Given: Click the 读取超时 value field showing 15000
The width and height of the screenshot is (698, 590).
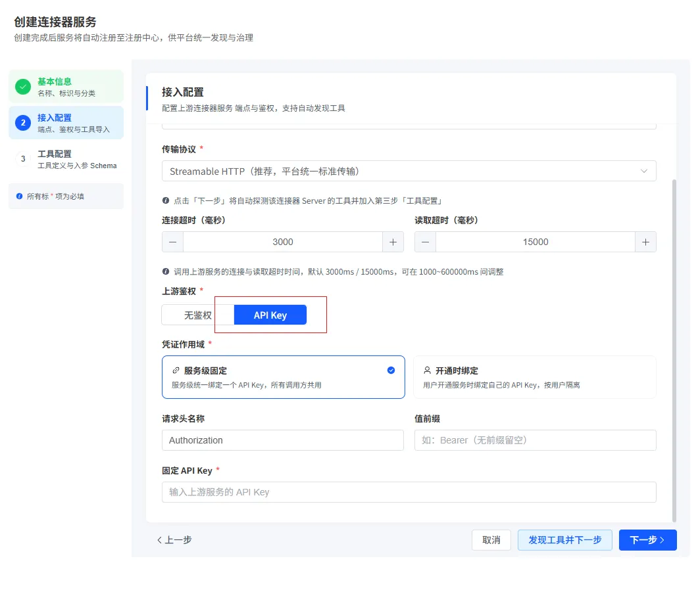Looking at the screenshot, I should pos(536,242).
